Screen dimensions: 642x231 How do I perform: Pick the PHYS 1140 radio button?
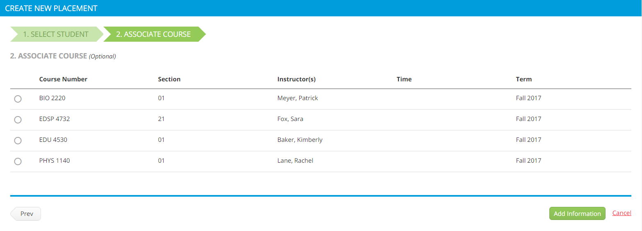click(18, 161)
